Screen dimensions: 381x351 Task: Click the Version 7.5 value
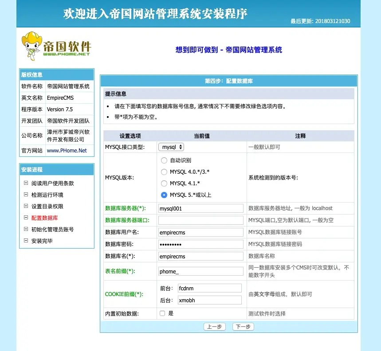click(x=60, y=109)
